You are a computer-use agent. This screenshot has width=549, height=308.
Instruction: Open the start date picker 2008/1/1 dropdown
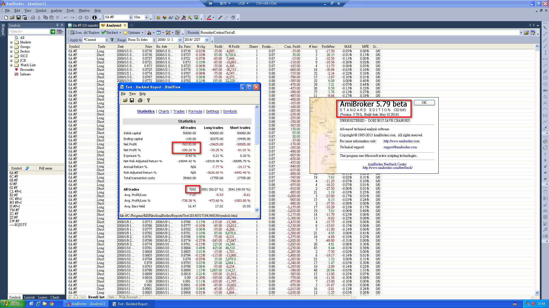tap(180, 40)
